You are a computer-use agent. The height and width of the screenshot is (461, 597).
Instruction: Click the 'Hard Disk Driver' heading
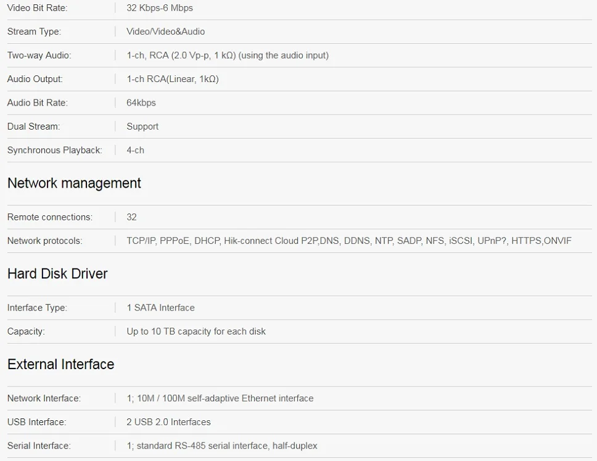tap(57, 273)
